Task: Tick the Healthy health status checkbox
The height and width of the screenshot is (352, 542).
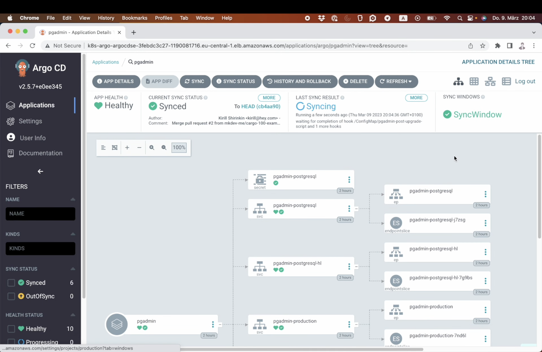Action: point(11,329)
